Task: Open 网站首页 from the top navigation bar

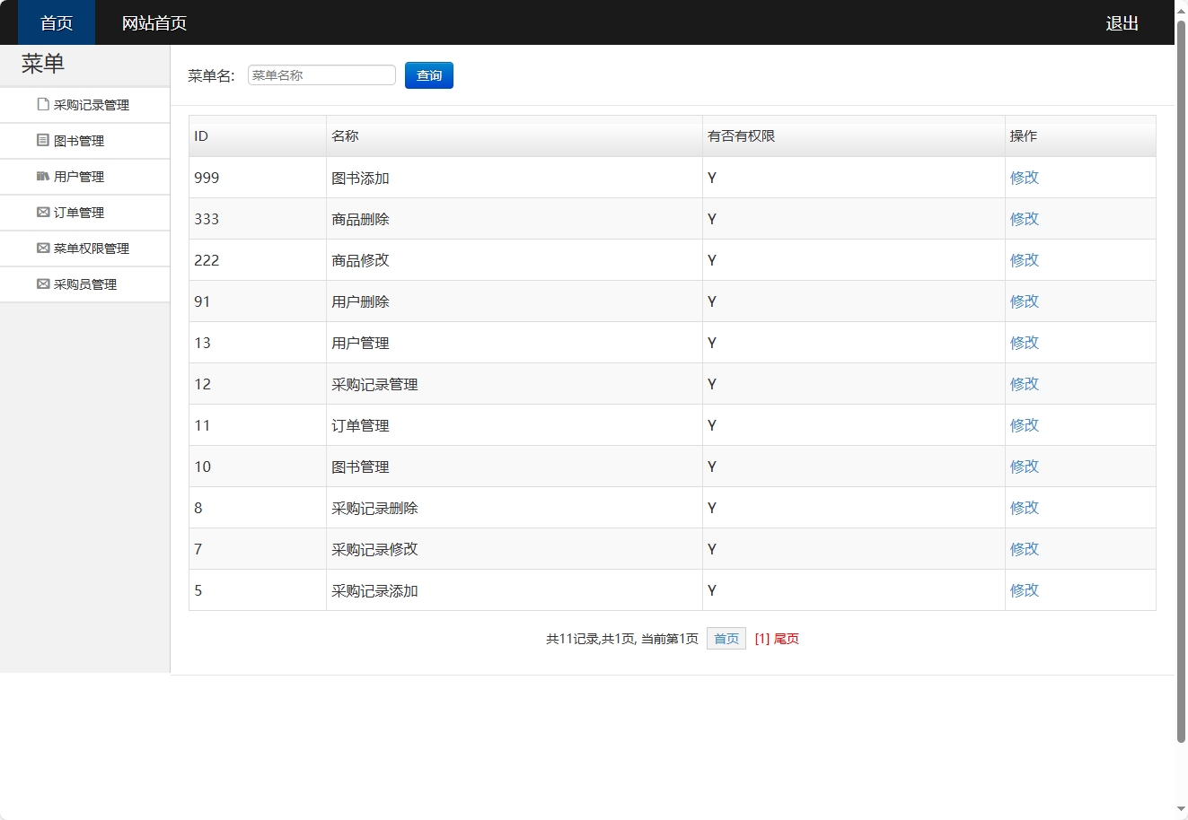Action: pyautogui.click(x=154, y=22)
